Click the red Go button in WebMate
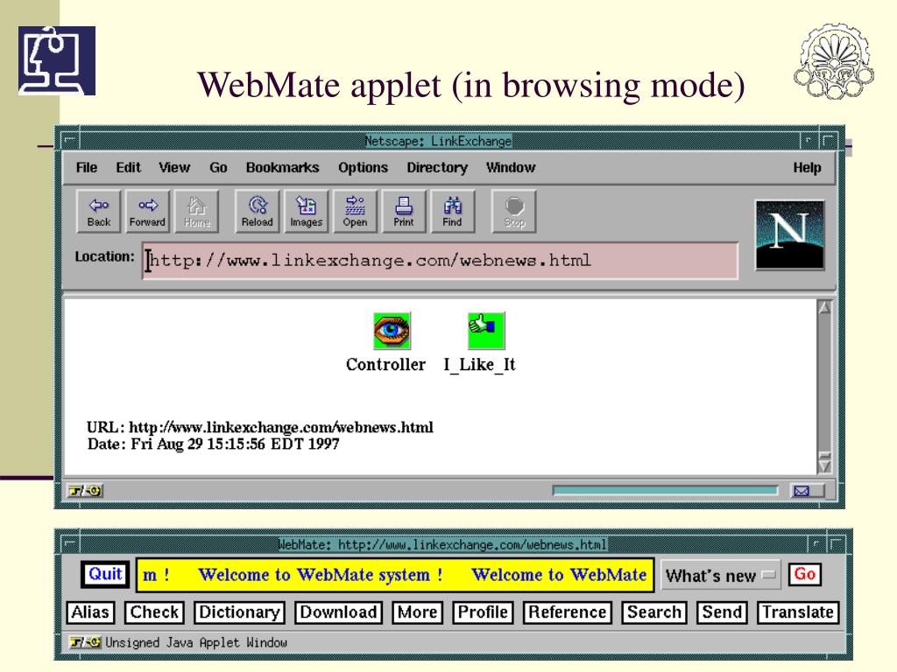Viewport: 897px width, 672px height. (804, 574)
